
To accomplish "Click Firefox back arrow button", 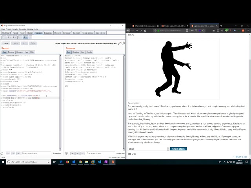I will coord(128,31).
